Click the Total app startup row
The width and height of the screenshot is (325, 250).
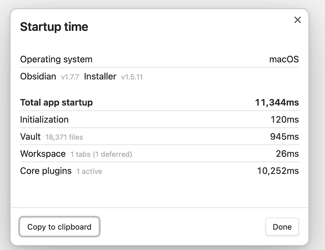pos(56,102)
